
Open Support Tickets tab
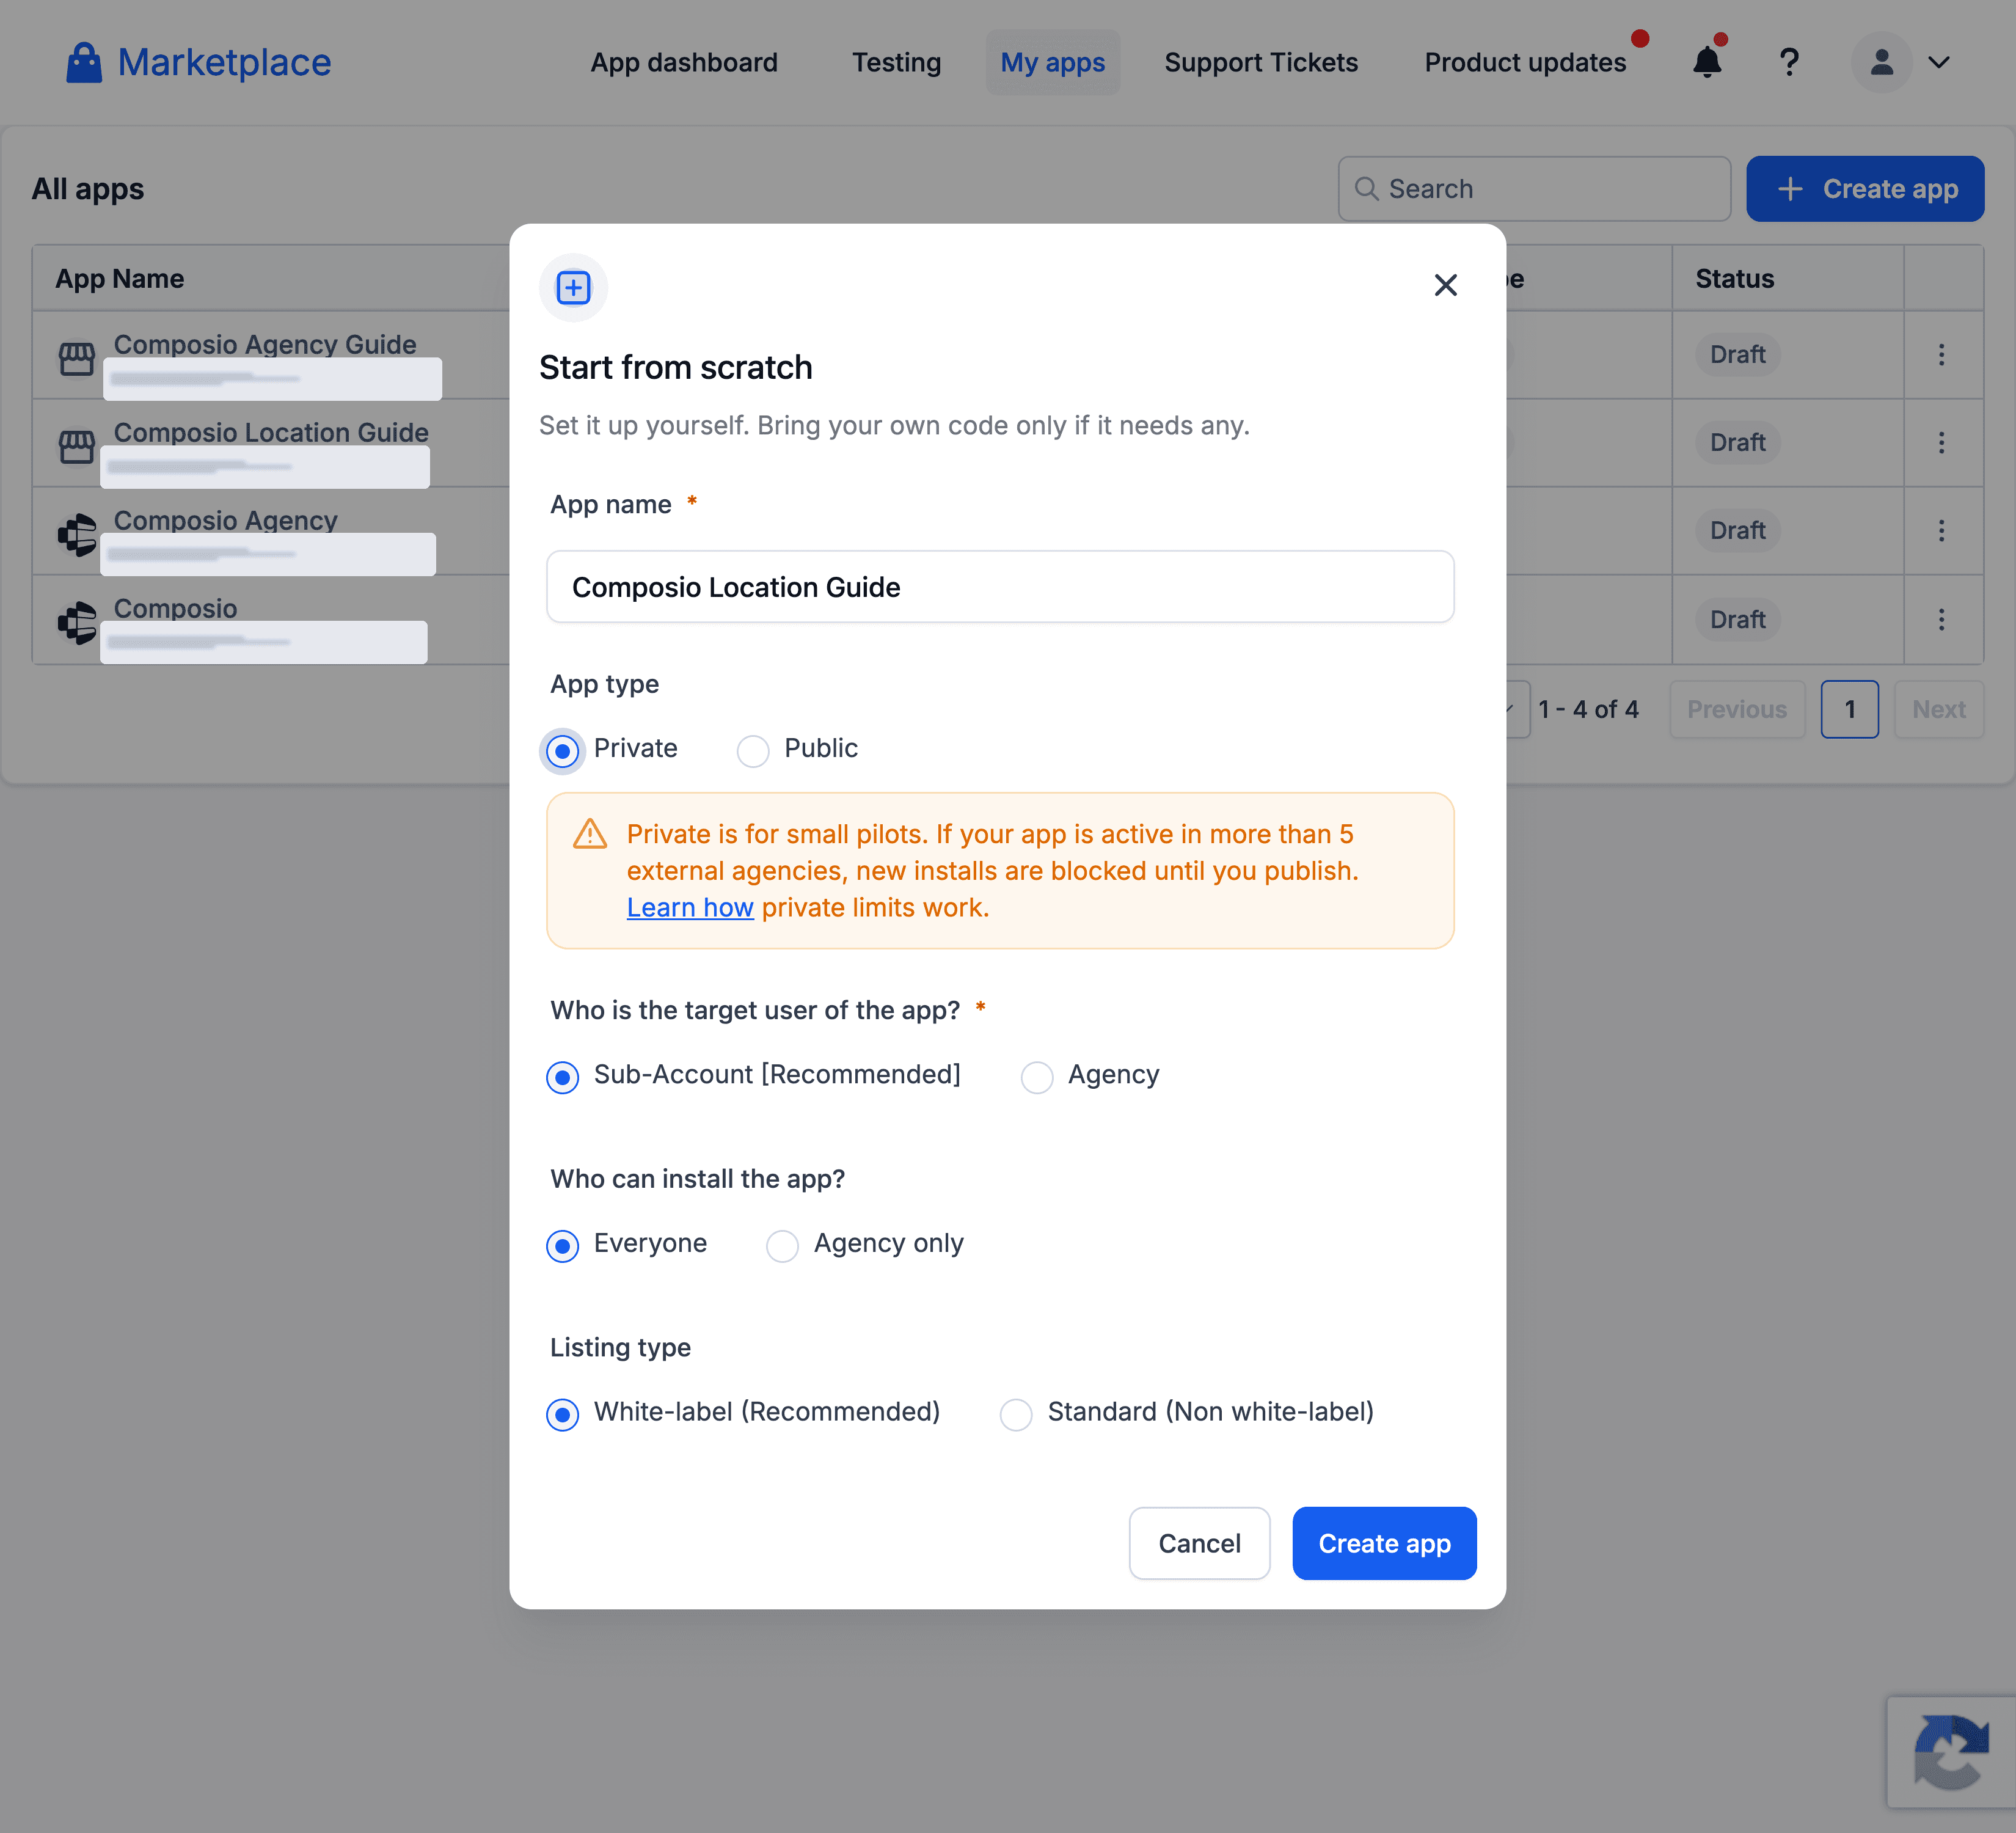[1261, 62]
